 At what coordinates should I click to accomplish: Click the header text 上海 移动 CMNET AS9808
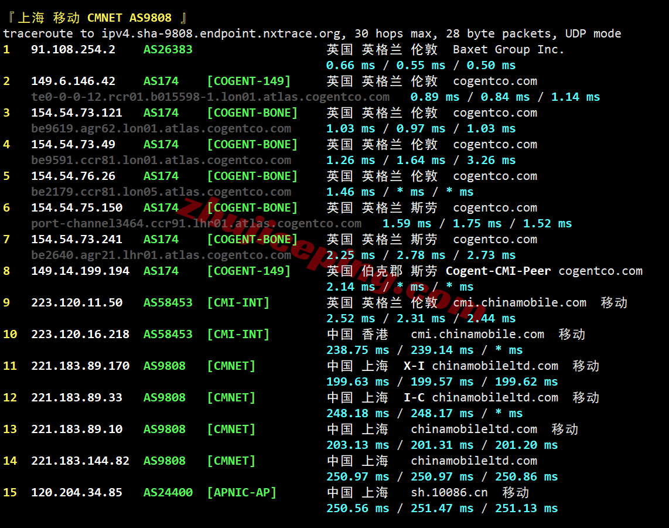[94, 18]
